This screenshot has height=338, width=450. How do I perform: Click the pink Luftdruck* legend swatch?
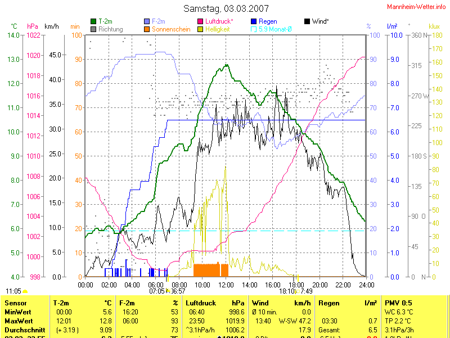tap(200, 21)
